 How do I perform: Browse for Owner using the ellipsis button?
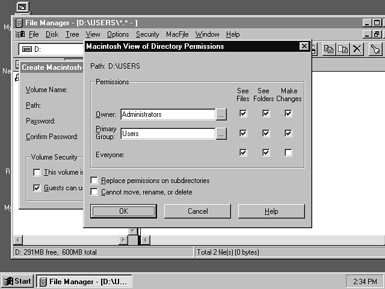221,114
